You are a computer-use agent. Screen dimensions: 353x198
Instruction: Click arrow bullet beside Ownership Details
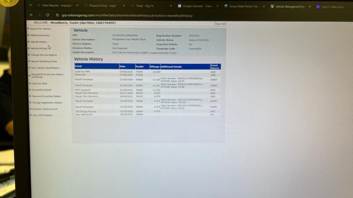tap(30, 90)
